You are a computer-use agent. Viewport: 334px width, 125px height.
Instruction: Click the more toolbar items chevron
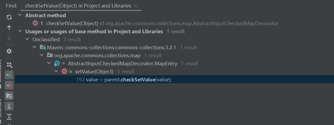pyautogui.click(x=9, y=124)
